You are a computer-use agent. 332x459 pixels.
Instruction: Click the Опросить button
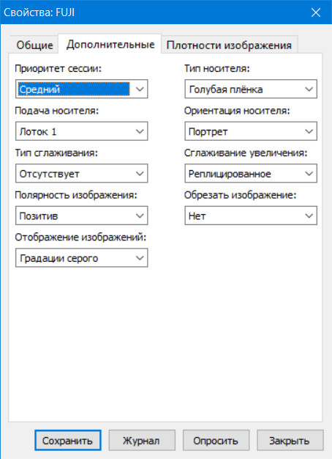click(x=216, y=441)
